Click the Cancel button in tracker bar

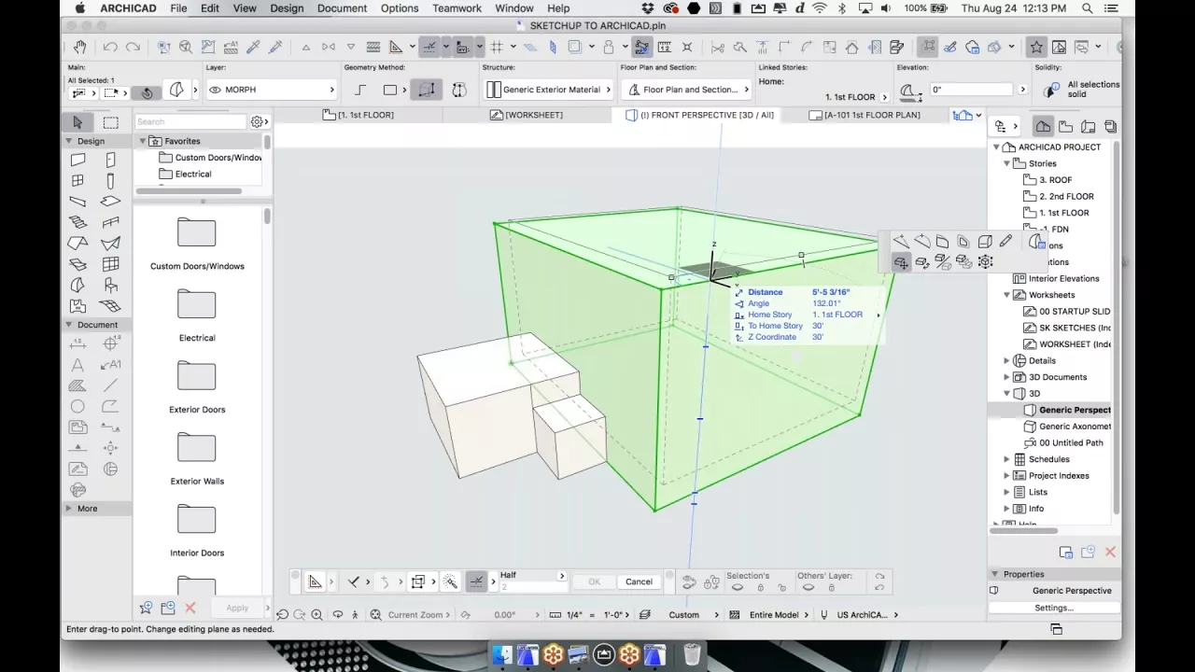tap(639, 581)
